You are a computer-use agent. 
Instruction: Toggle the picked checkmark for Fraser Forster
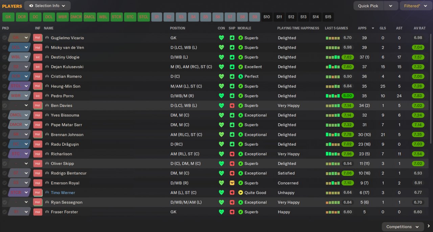click(4, 212)
